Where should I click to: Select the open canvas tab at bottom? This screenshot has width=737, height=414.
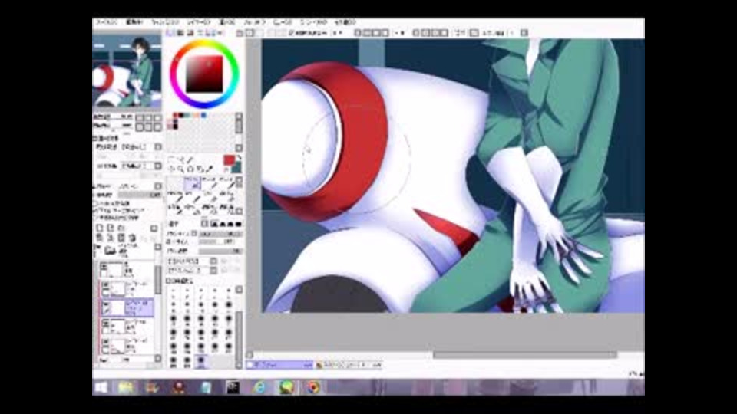point(279,365)
